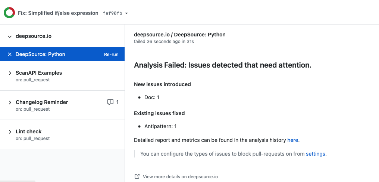Click the 'failed 36 seconds ago in 31s' text
Viewport: 379px width, 182px height.
(x=164, y=42)
